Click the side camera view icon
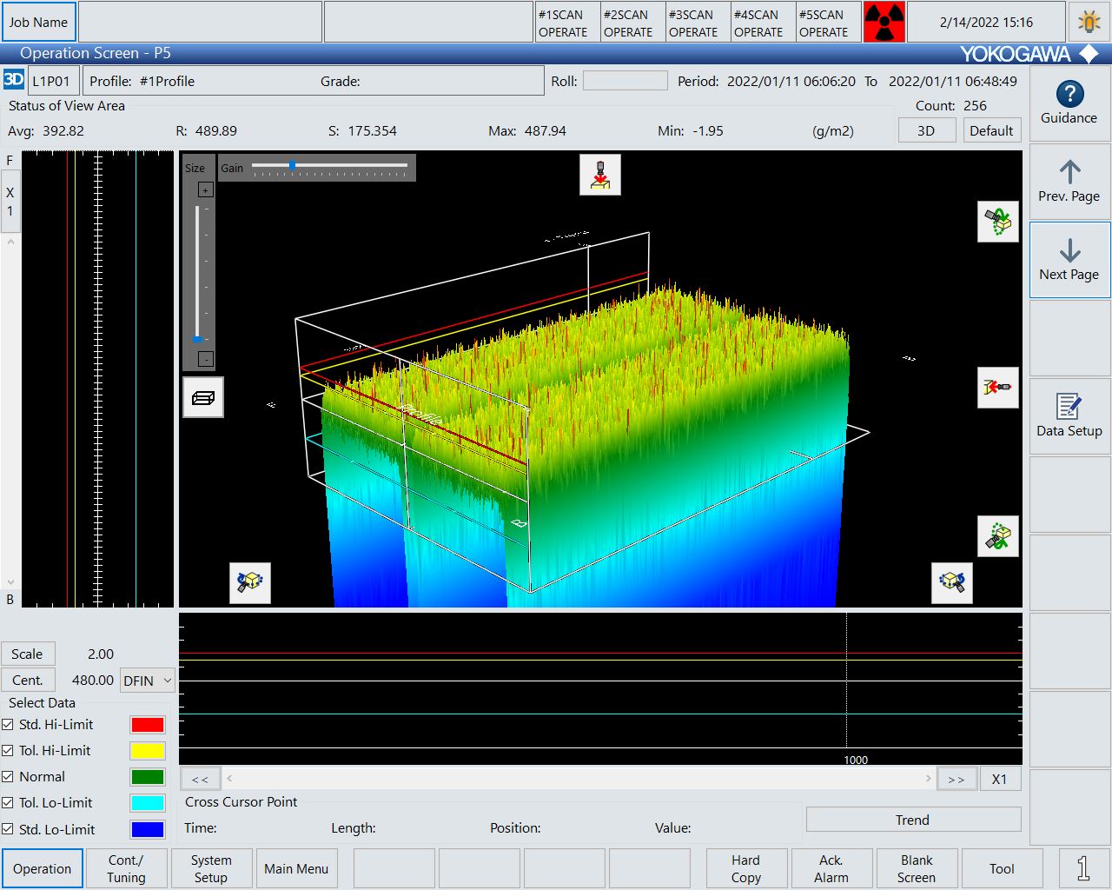1112x890 pixels. tap(997, 387)
